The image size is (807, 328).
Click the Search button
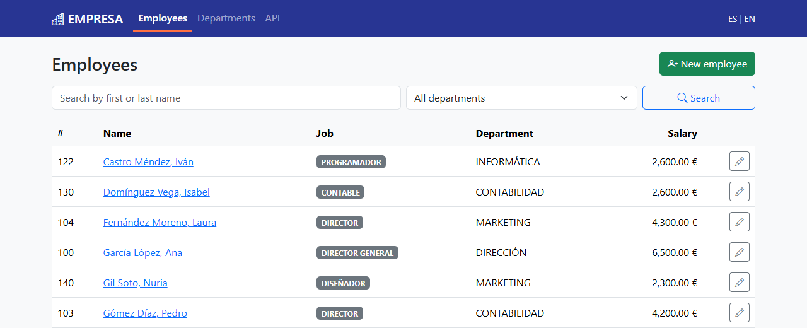(699, 98)
